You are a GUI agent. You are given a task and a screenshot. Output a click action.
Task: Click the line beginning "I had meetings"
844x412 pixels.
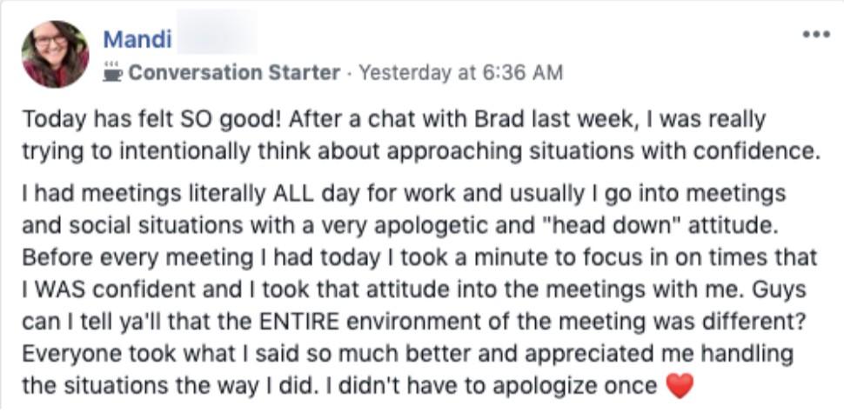(404, 191)
